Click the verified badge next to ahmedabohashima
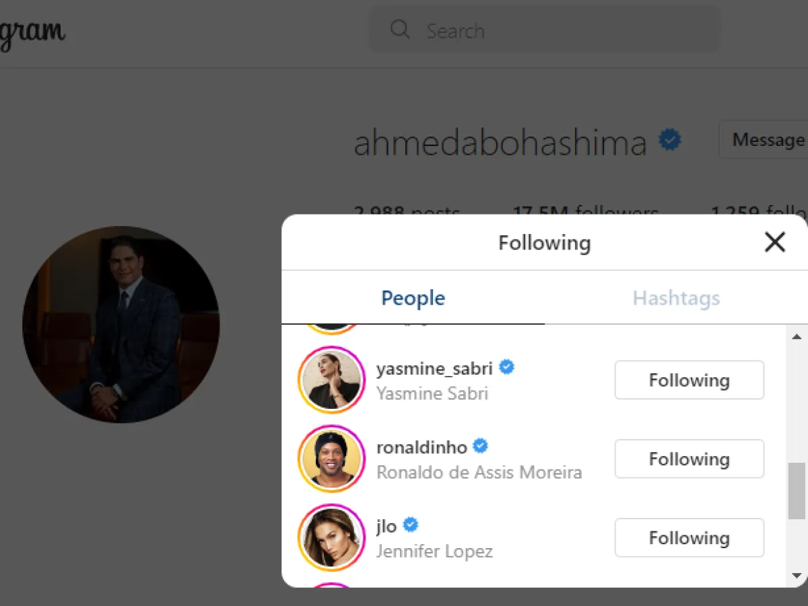Viewport: 808px width, 606px height. coord(669,141)
